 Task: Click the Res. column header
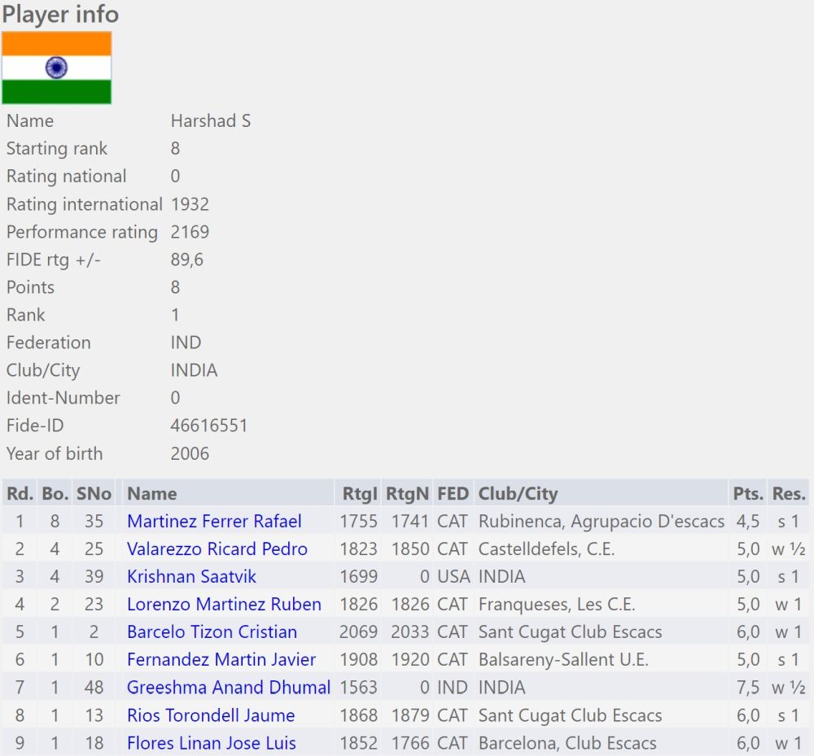(x=789, y=494)
